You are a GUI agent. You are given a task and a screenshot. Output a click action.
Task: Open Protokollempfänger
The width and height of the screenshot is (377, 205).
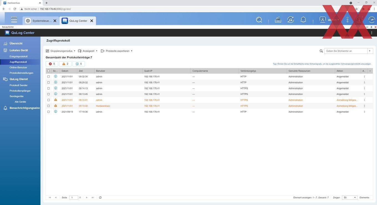point(20,91)
